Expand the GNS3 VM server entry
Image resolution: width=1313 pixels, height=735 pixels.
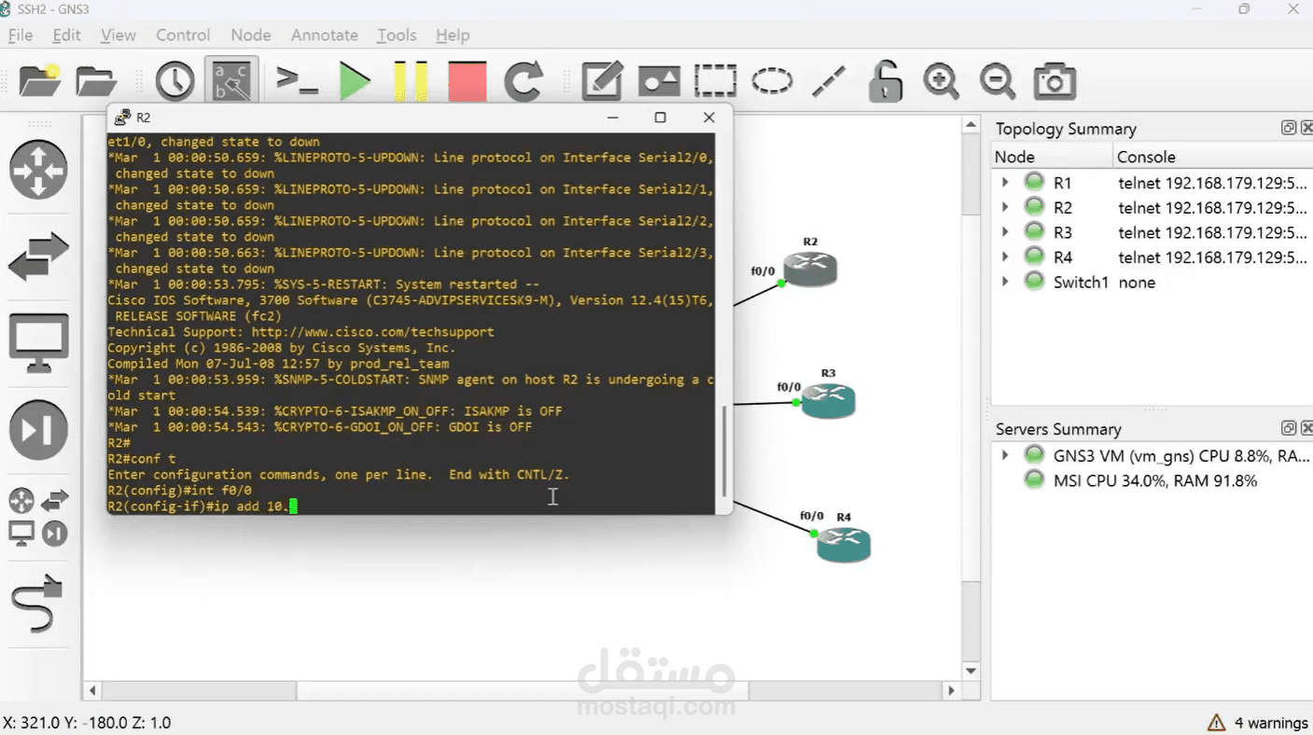click(1005, 455)
